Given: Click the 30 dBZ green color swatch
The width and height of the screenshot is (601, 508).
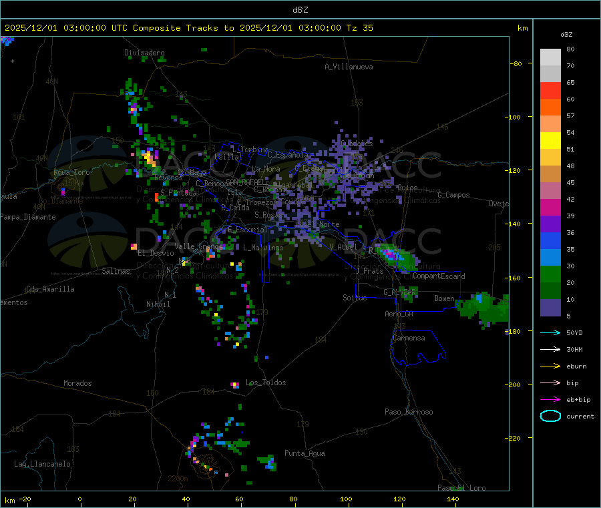Looking at the screenshot, I should [550, 274].
